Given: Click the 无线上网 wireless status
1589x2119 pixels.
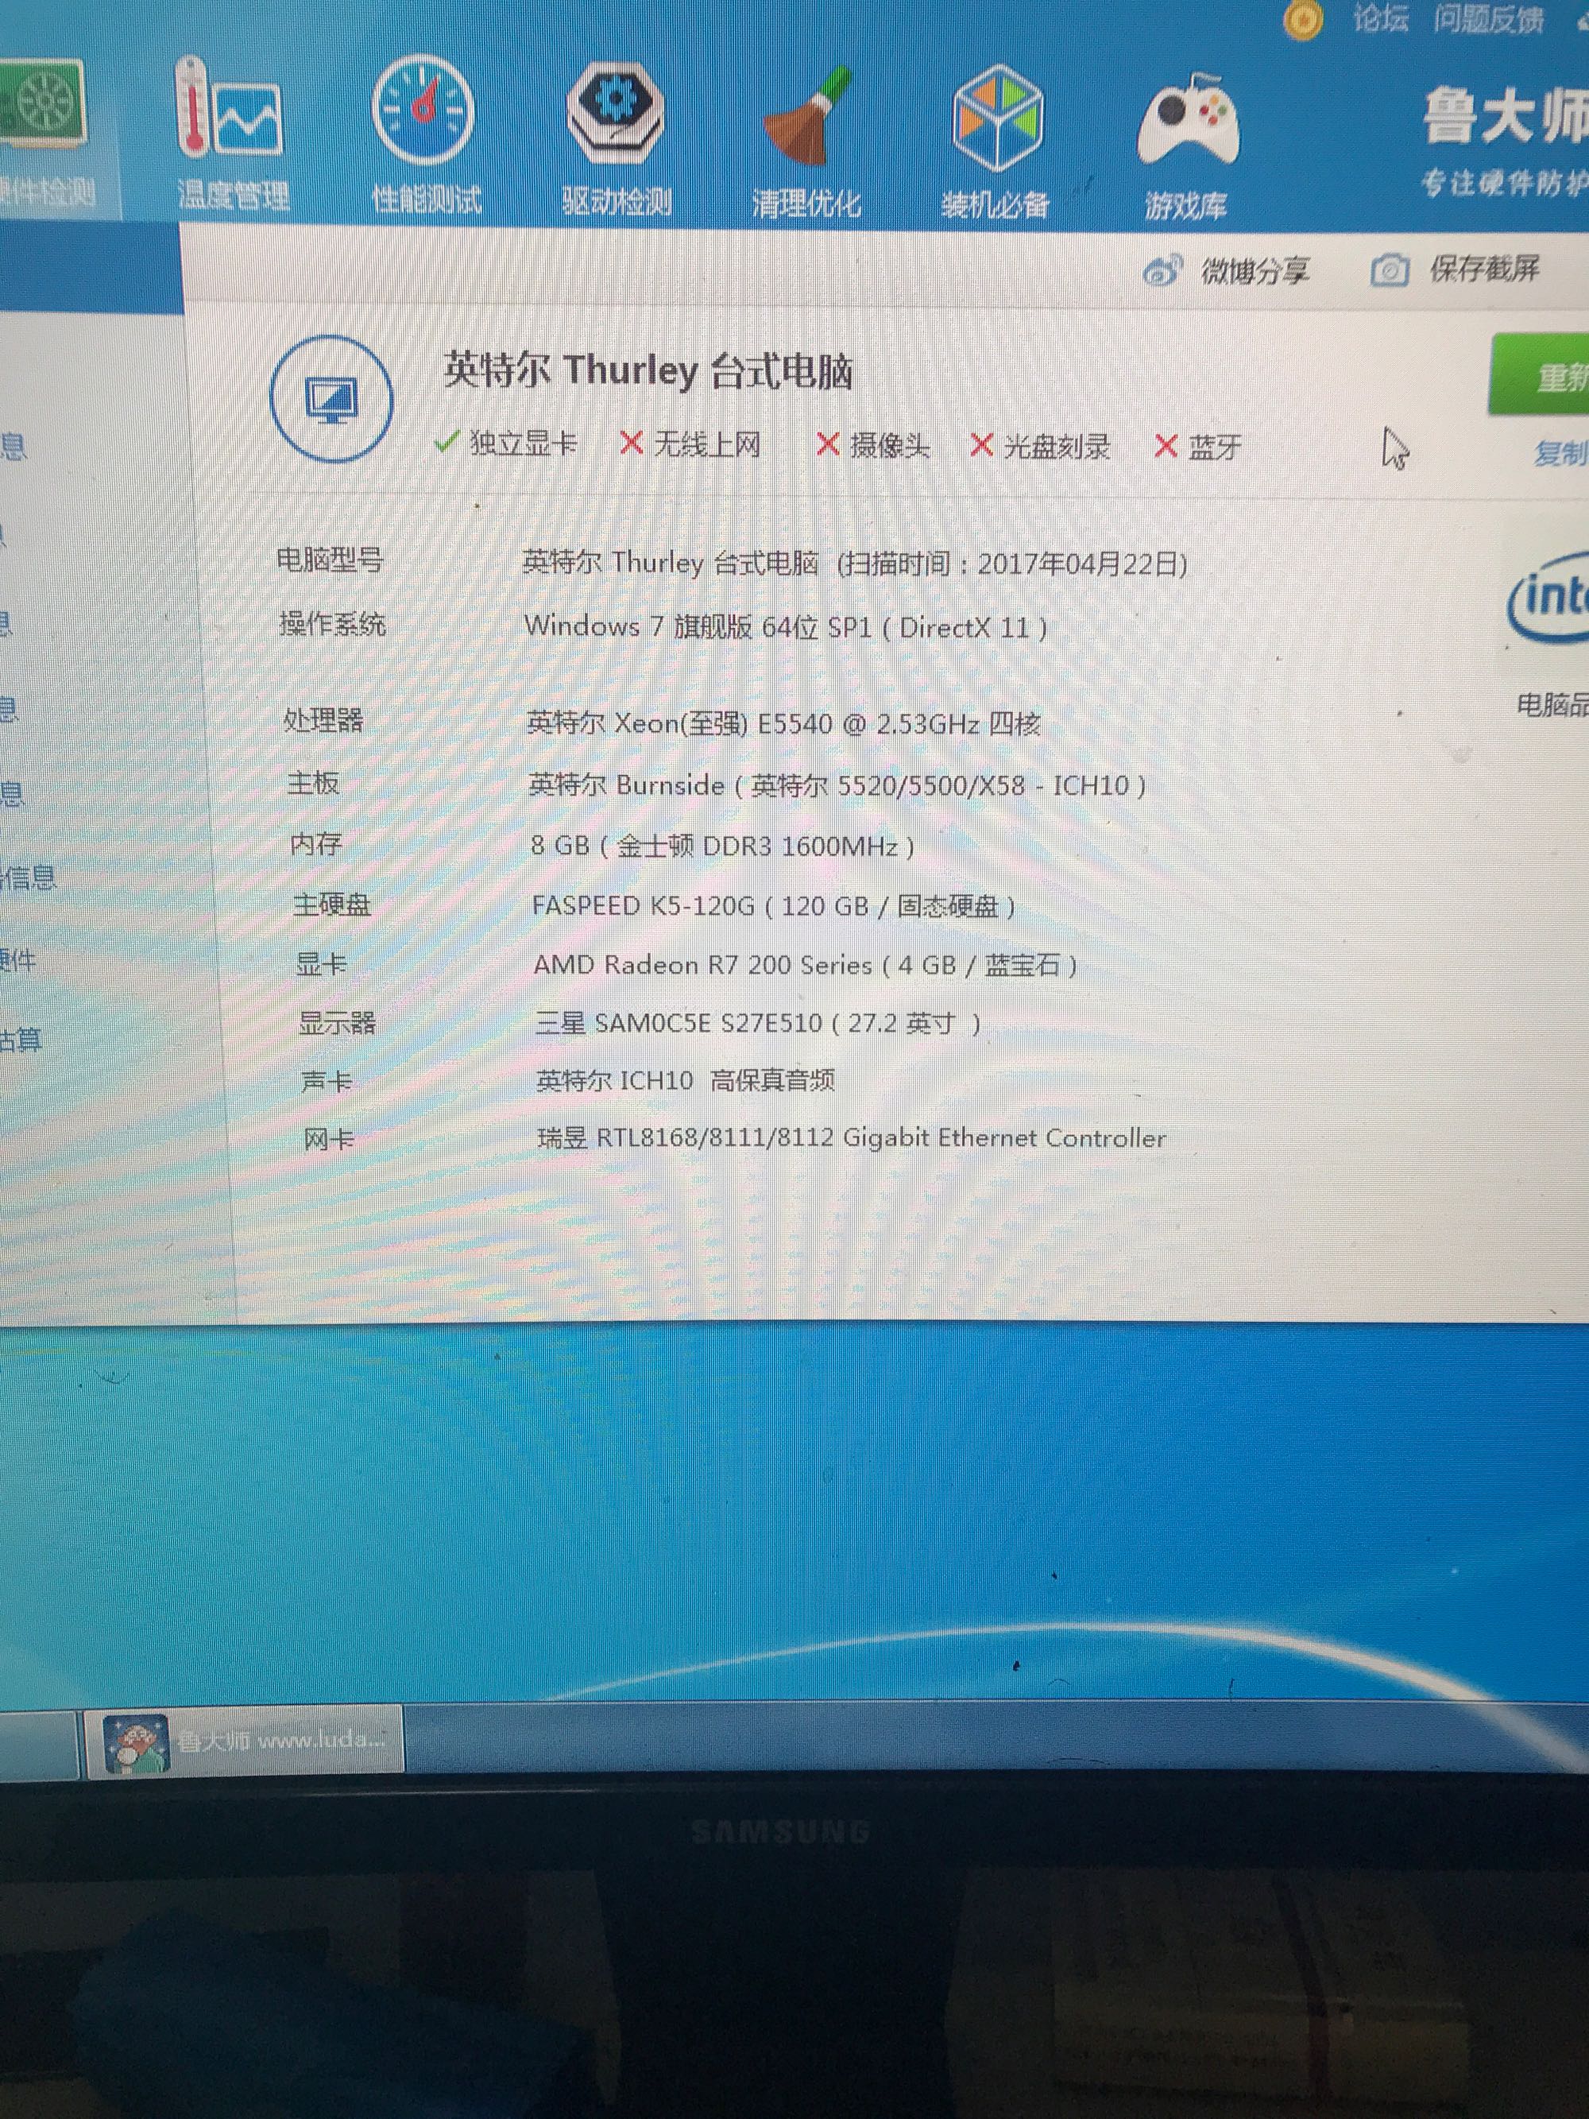Looking at the screenshot, I should click(690, 444).
